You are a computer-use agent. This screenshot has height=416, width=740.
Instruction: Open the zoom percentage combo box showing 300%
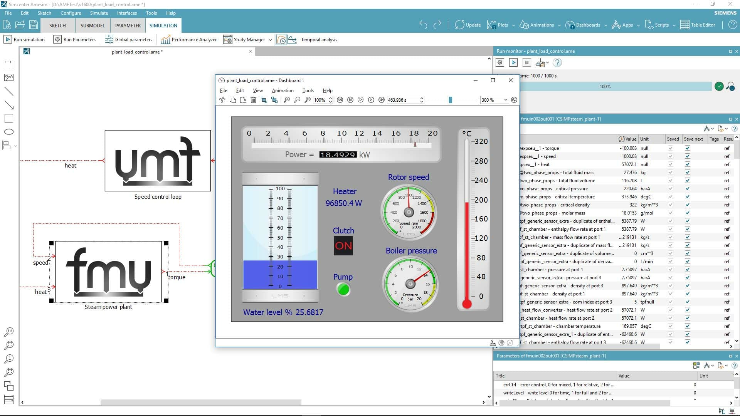point(494,100)
